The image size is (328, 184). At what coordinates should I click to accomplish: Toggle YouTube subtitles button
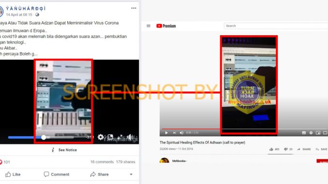coord(304,133)
